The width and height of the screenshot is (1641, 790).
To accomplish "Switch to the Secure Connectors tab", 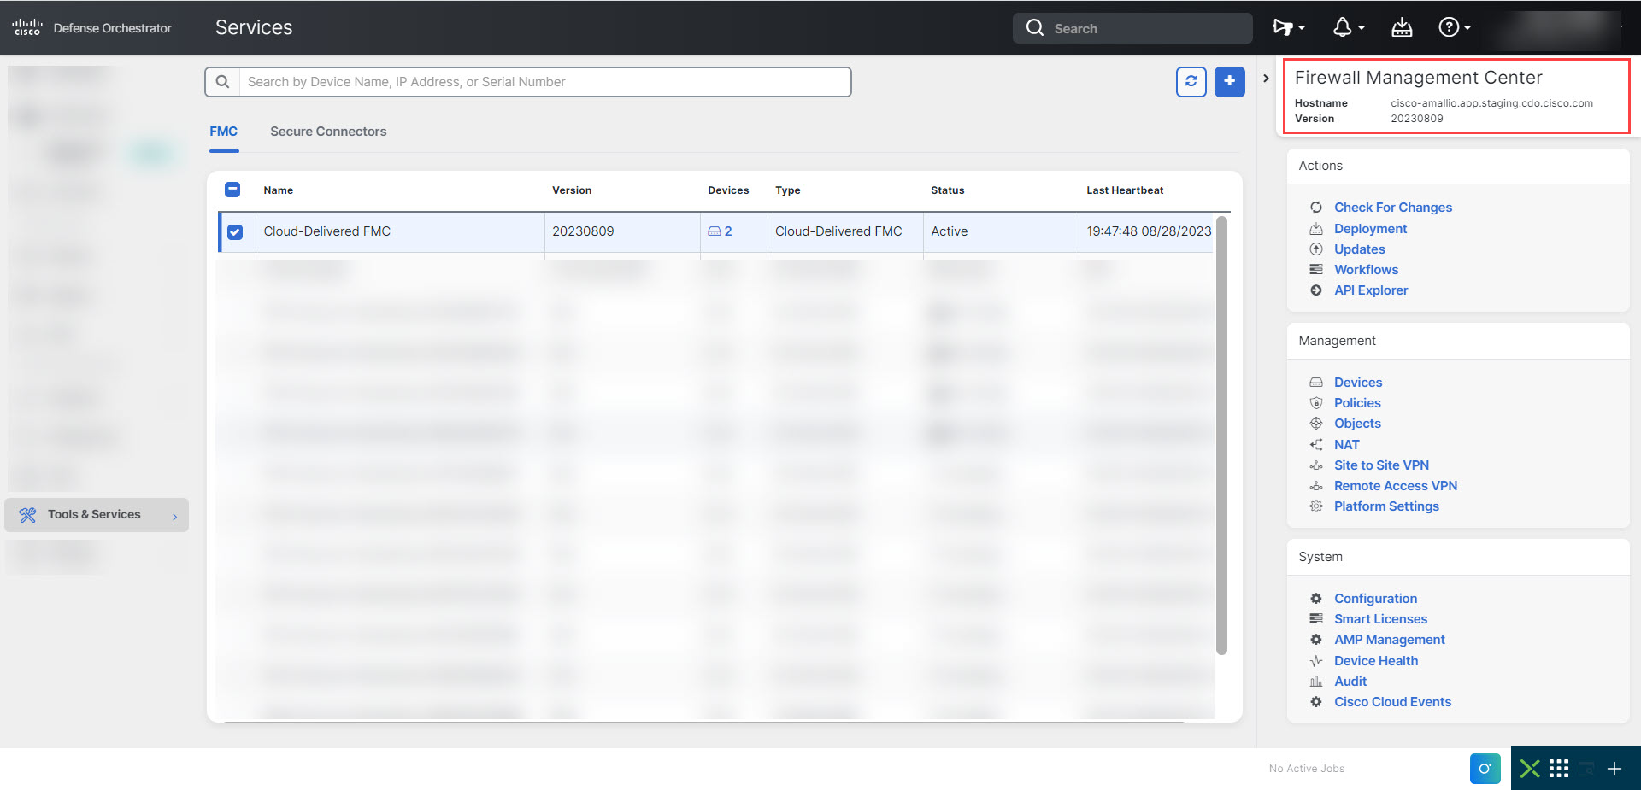I will (328, 132).
